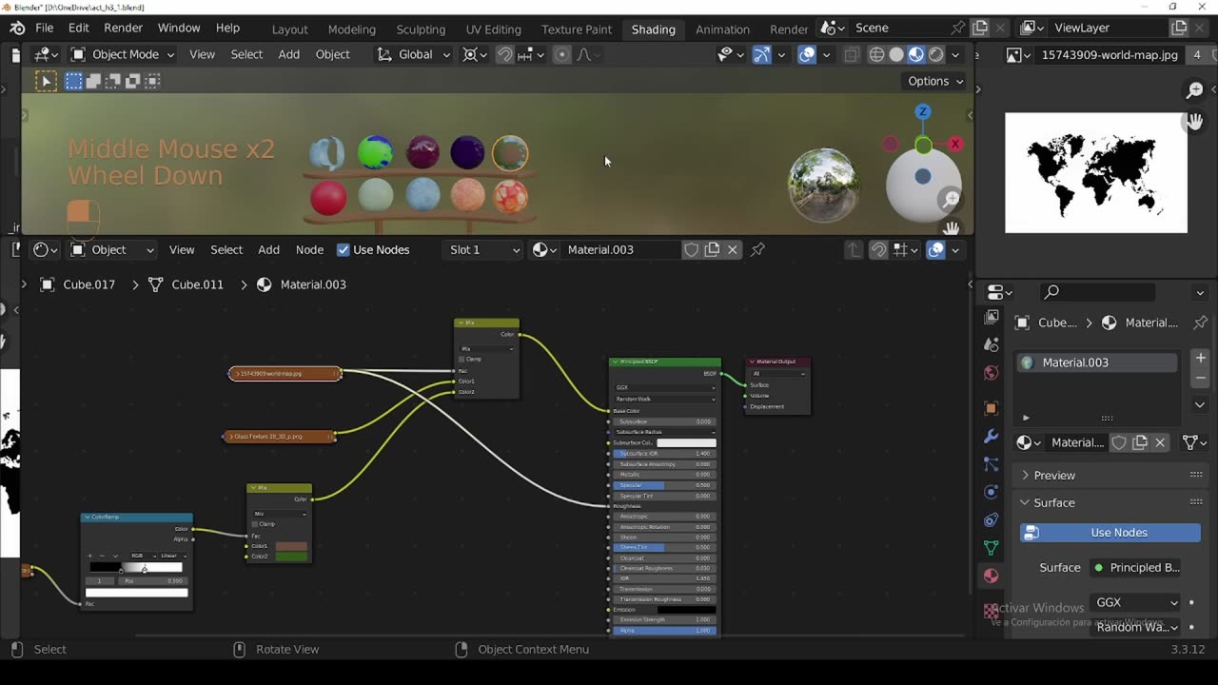The height and width of the screenshot is (685, 1218).
Task: Open GGX distribution dropdown in properties
Action: click(x=1136, y=602)
